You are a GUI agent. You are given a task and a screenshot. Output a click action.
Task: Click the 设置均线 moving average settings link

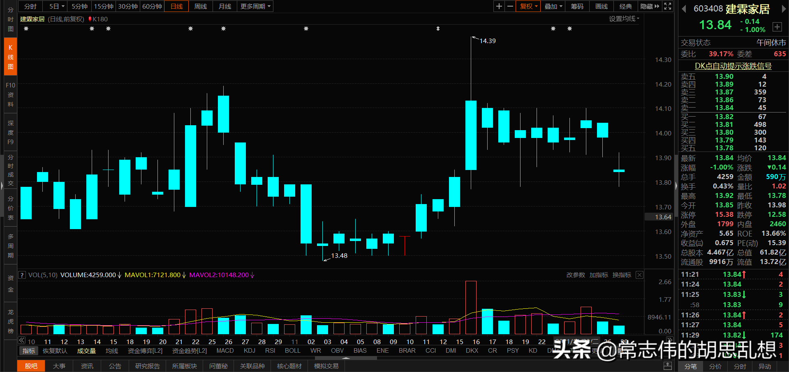coord(624,18)
